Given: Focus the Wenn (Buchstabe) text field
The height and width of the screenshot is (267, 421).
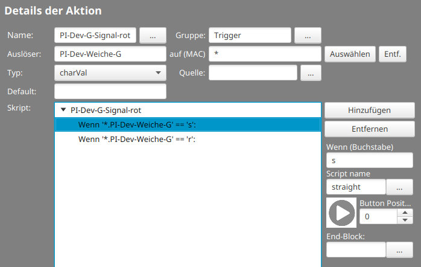Looking at the screenshot, I should 369,161.
